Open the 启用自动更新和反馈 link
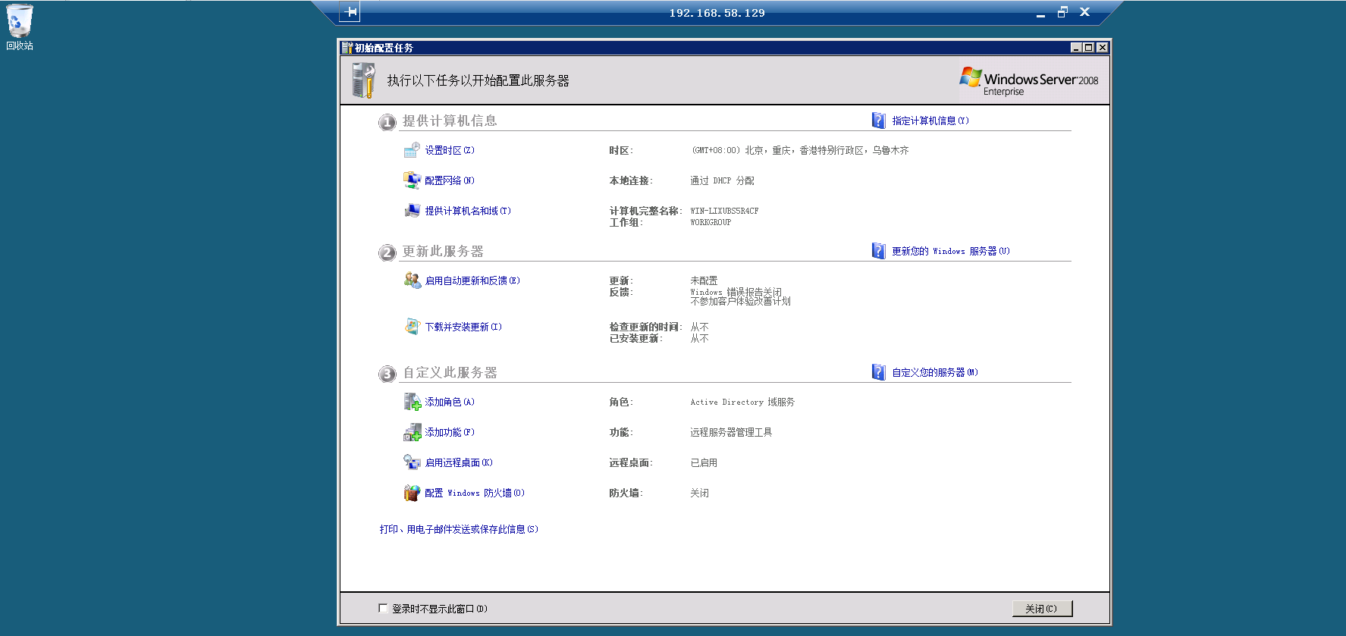The width and height of the screenshot is (1346, 636). [472, 280]
